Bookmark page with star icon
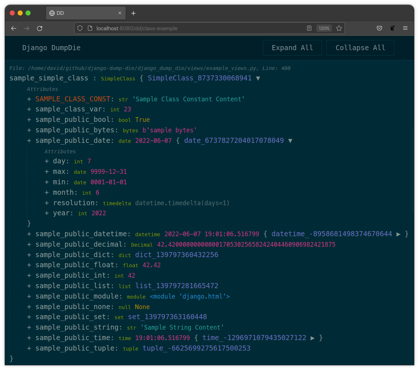The height and width of the screenshot is (370, 419). pyautogui.click(x=339, y=28)
